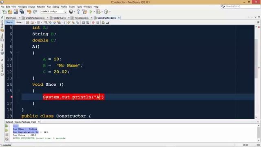The image size is (261, 147).
Task: Click Next Bookmark editor icon
Action: 73,22
